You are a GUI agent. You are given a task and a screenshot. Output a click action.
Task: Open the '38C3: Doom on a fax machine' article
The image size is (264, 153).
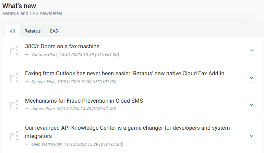point(62,46)
